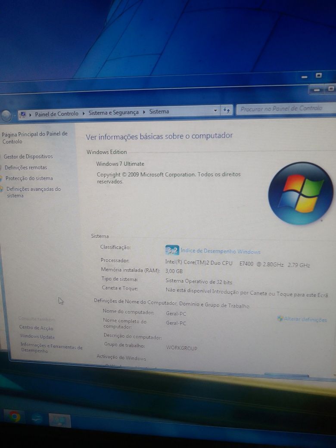Open Windows Update link
This screenshot has width=336, height=448.
coord(37,336)
